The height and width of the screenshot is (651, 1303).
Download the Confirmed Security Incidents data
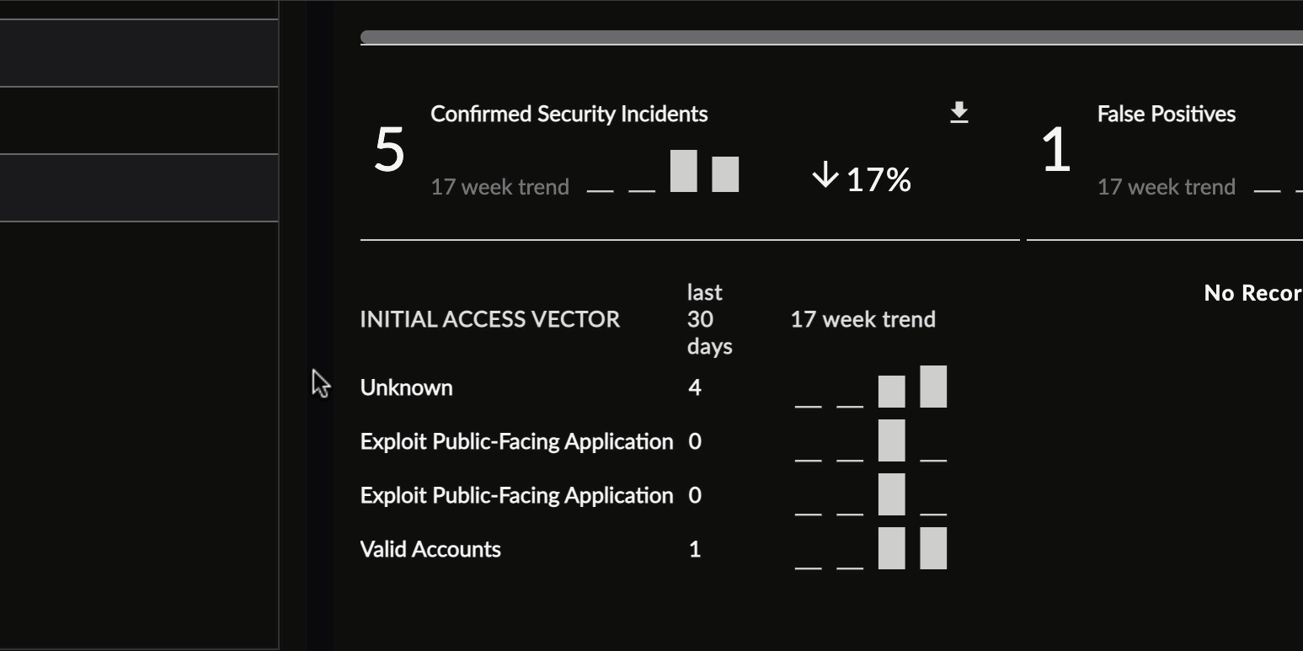click(959, 113)
